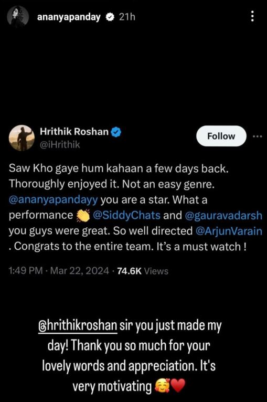Open the tweet timestamp 1:49 PM Mar 22, 2024

pos(59,271)
